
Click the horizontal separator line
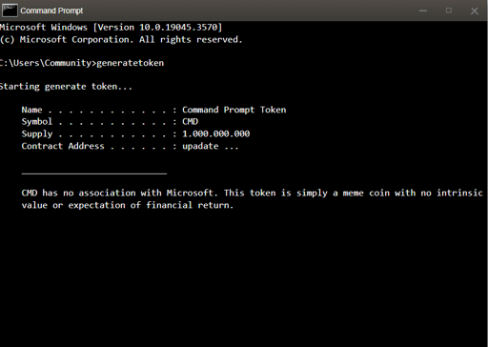pos(94,173)
